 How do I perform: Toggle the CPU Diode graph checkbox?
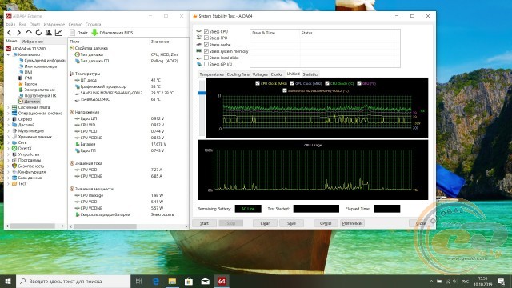click(x=327, y=83)
